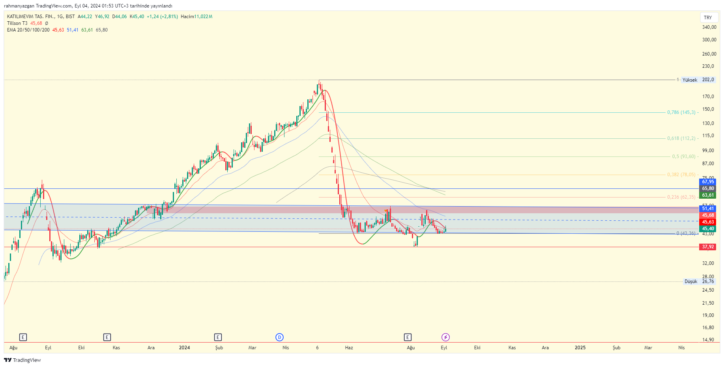
Task: Click the purple lightning event marker
Action: click(x=445, y=337)
